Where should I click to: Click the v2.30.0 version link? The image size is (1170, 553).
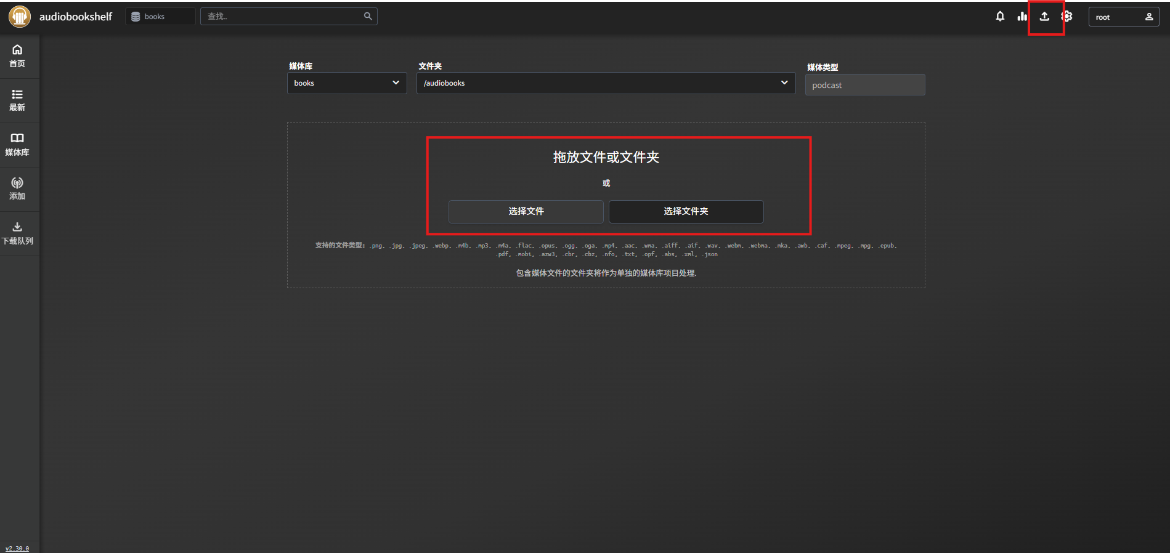pyautogui.click(x=17, y=548)
